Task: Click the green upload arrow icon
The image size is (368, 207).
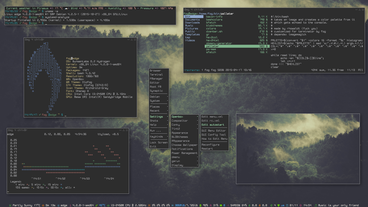Action: pos(249,205)
